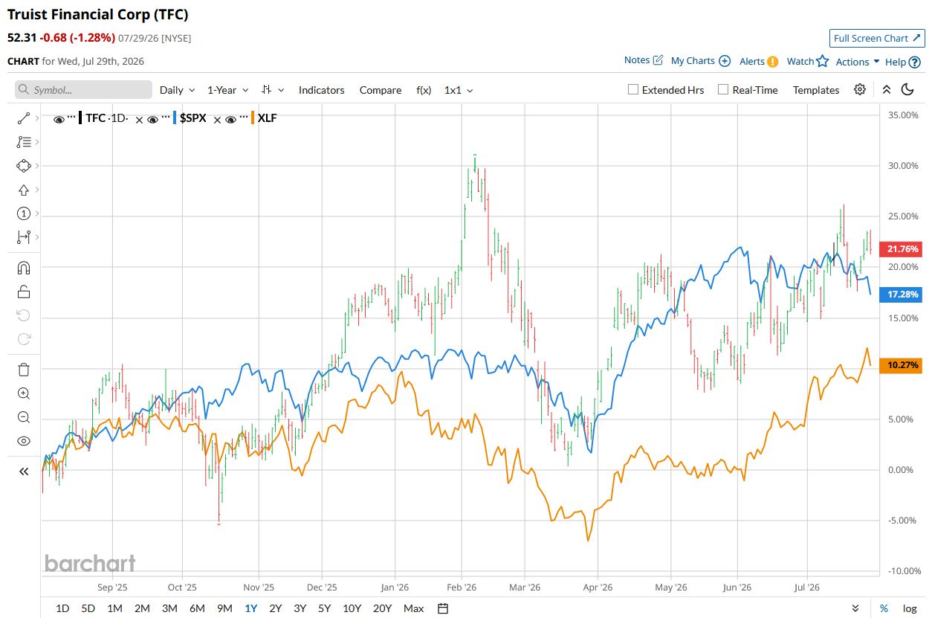Select the 5Y time range
The image size is (932, 618).
point(324,608)
